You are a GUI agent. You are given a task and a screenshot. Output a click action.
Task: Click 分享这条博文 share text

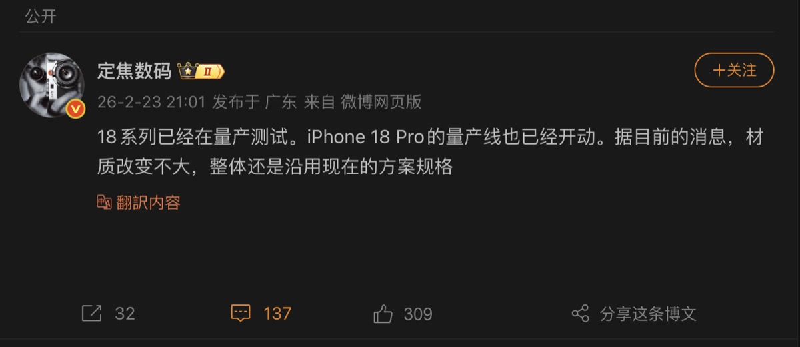point(648,314)
